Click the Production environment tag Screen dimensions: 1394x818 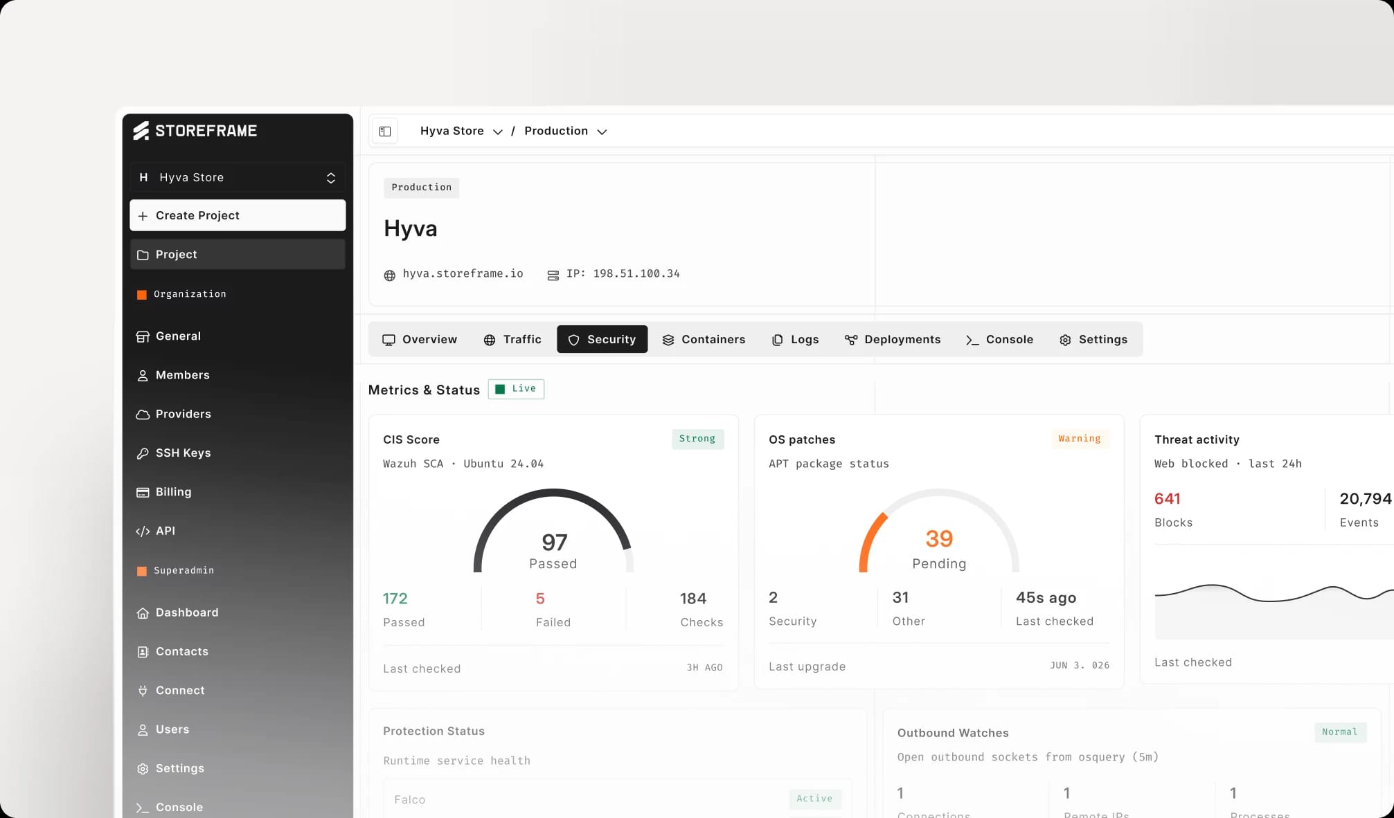coord(421,188)
